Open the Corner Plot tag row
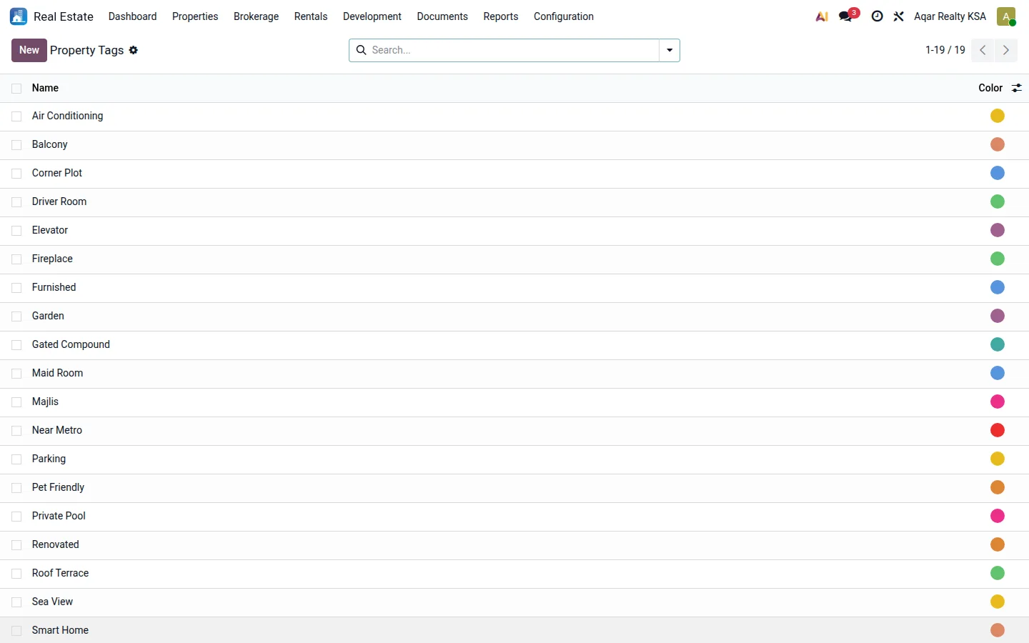1029x643 pixels. pyautogui.click(x=514, y=174)
